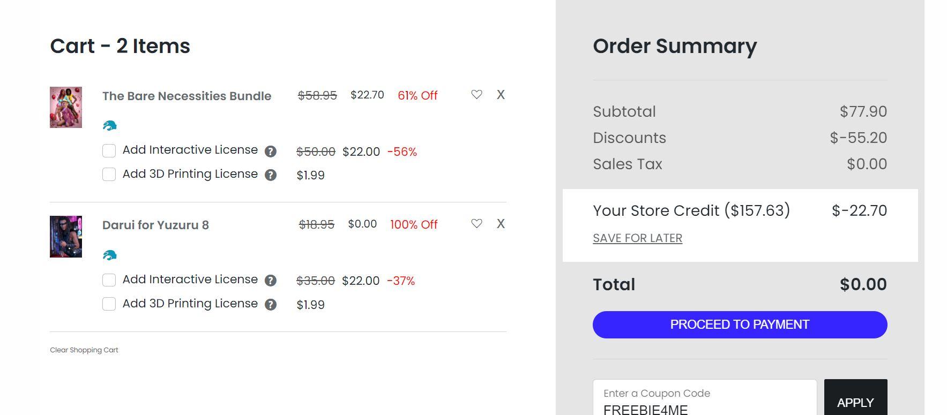Click blue badge icon under Bare Necessities Bundle
The height and width of the screenshot is (415, 947).
110,126
